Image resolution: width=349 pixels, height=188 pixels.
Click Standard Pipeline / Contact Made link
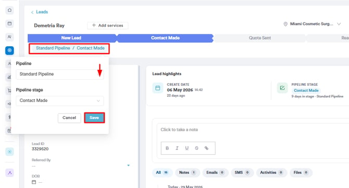[70, 48]
